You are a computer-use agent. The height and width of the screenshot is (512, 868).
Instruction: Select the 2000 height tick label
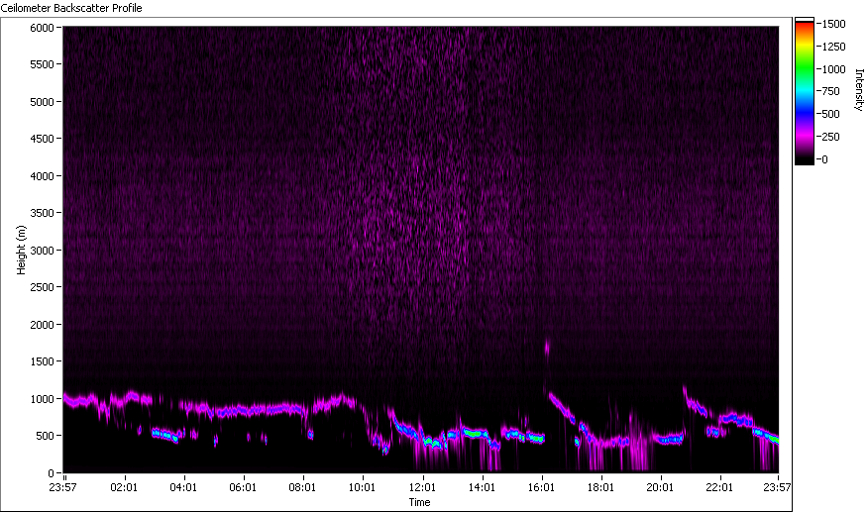point(42,325)
